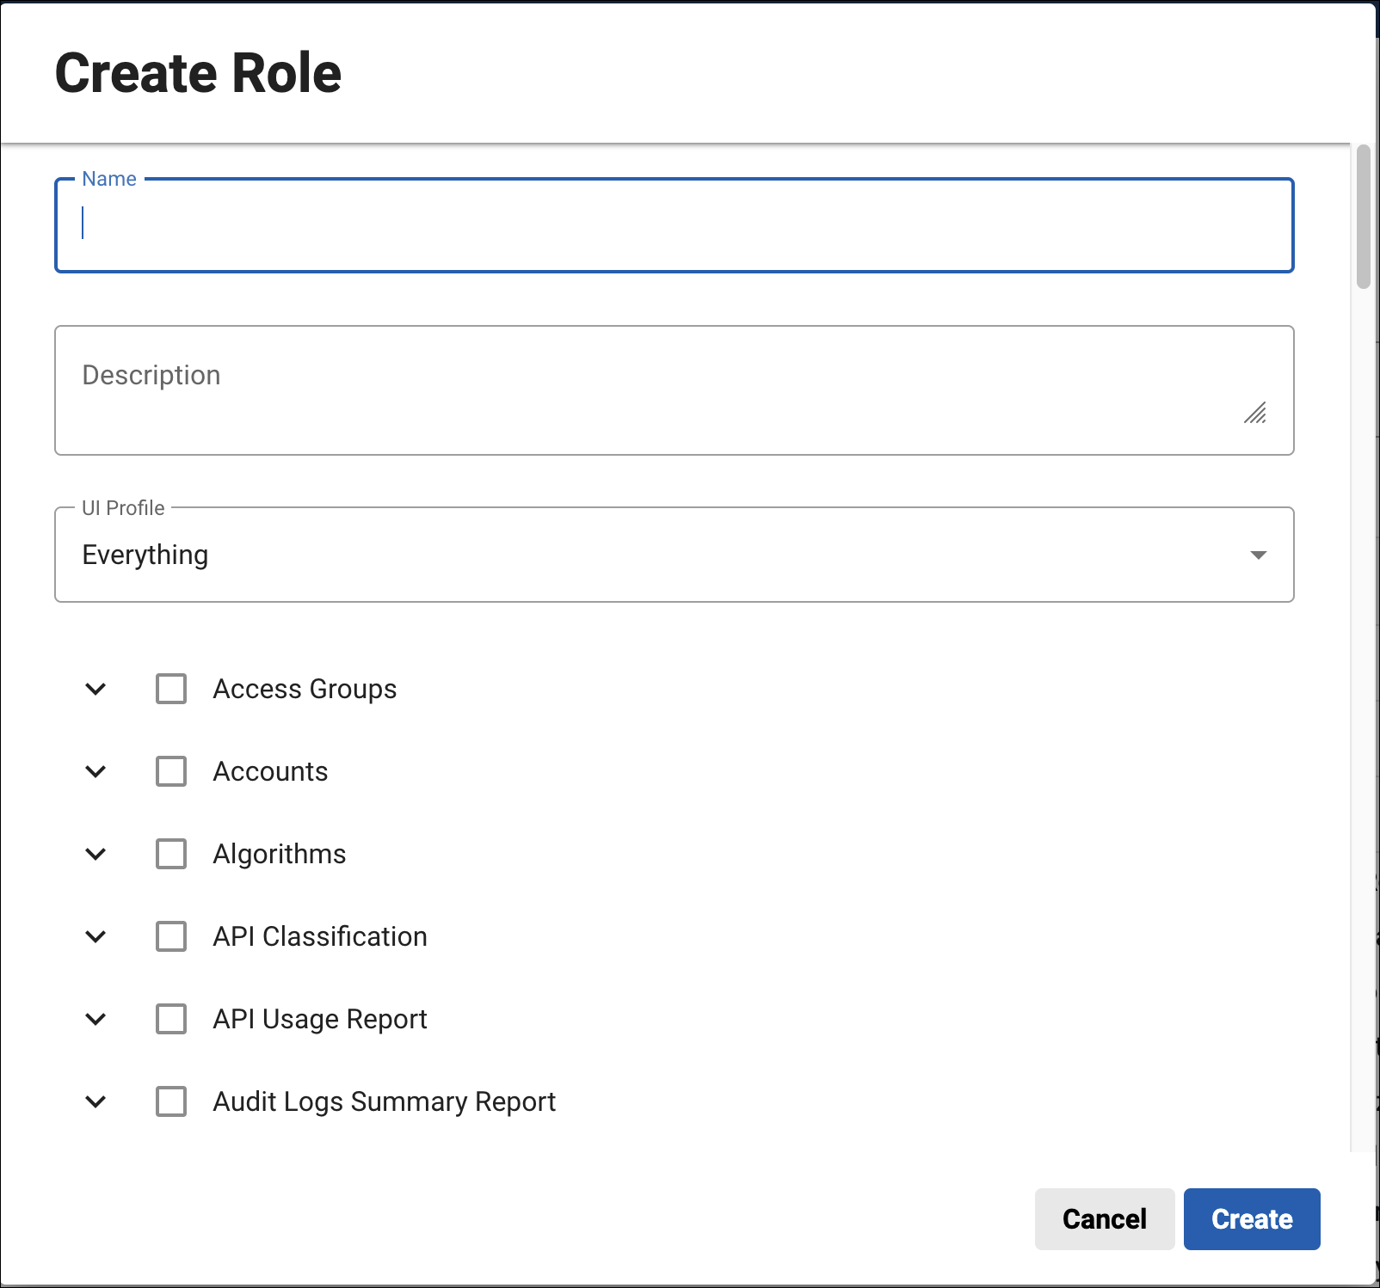Expand Audit Logs Summary Report chevron
The height and width of the screenshot is (1288, 1380).
[x=95, y=1101]
